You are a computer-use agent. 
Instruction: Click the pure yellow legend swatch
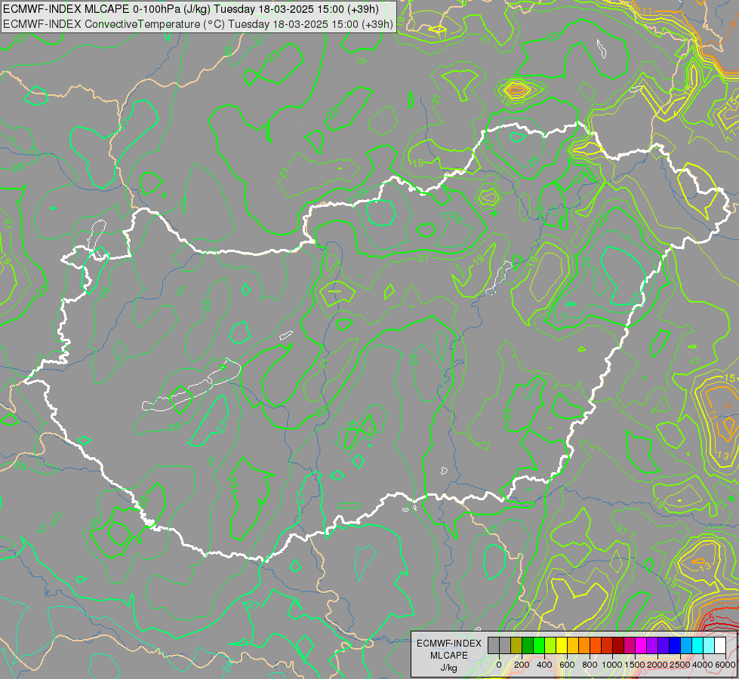point(562,645)
